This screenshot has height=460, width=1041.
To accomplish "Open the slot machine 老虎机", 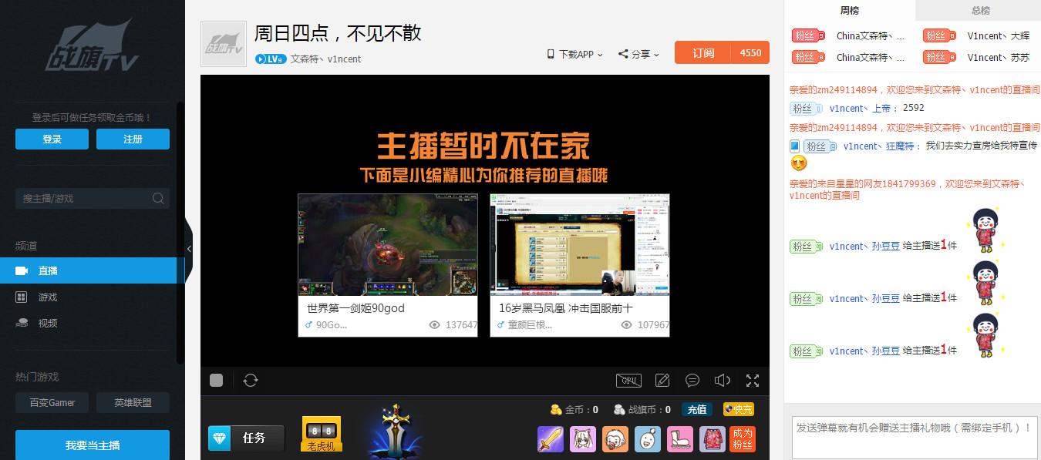I will [x=321, y=434].
